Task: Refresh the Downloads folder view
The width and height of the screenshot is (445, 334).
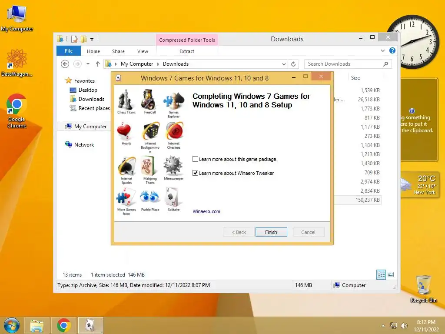Action: pos(293,64)
